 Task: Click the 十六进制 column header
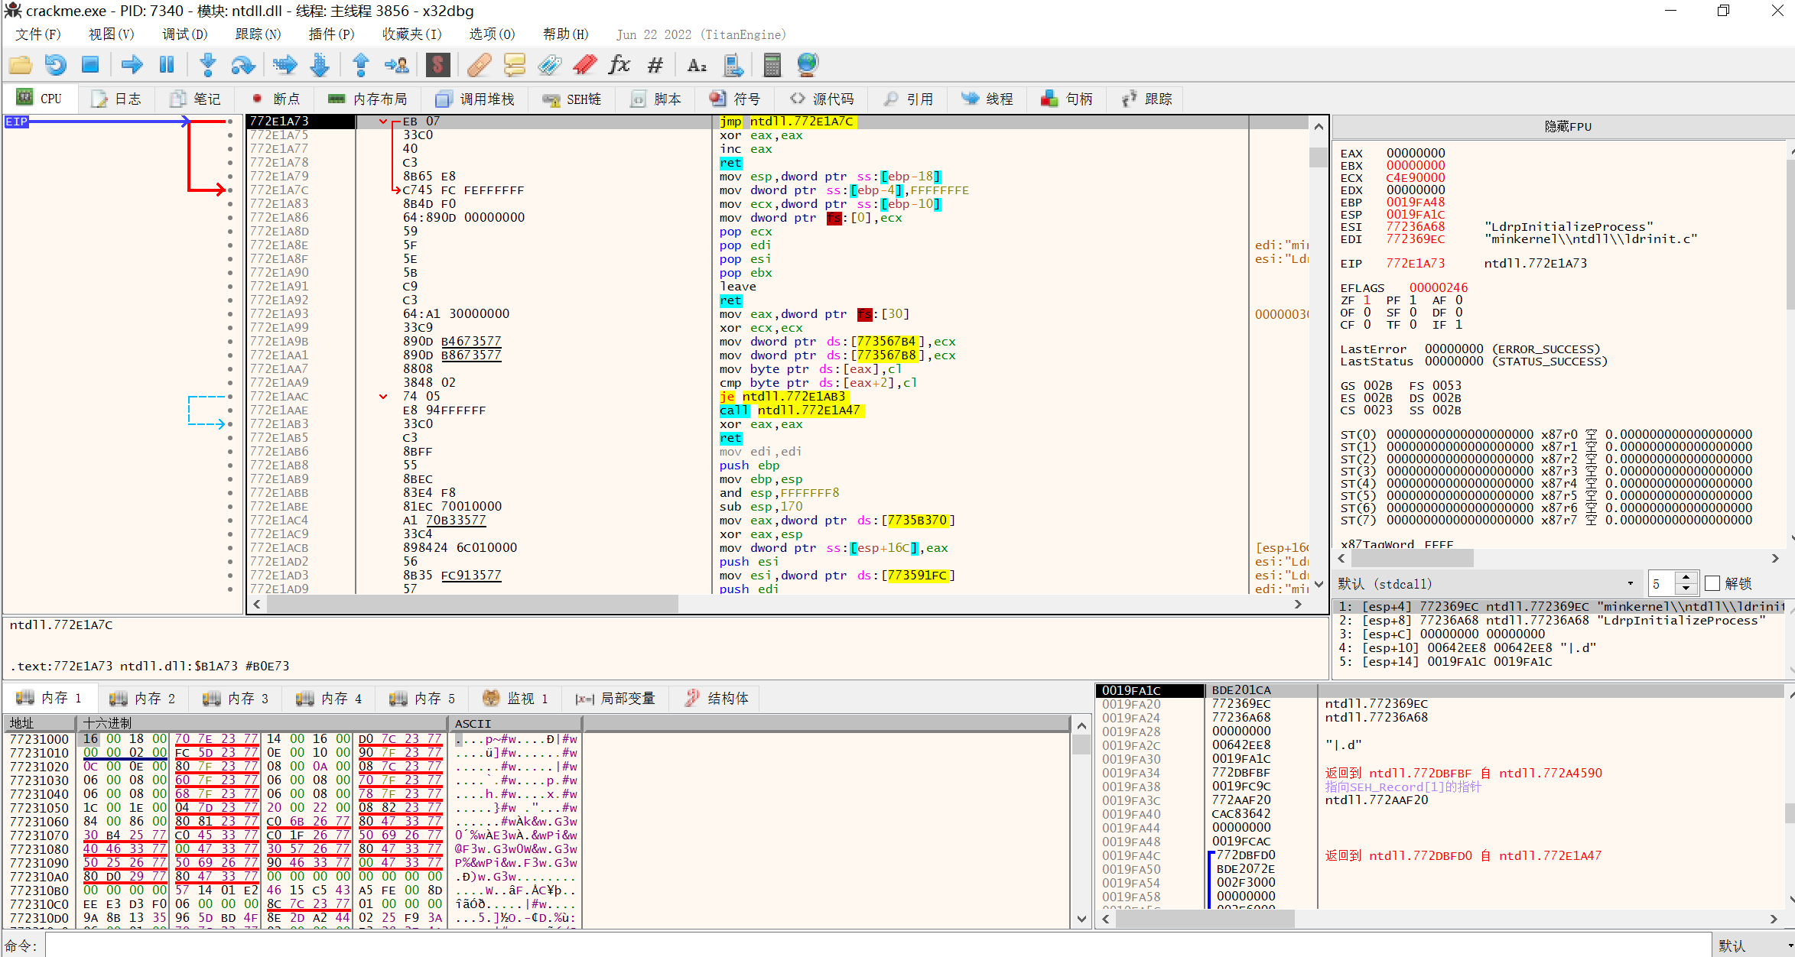(x=262, y=723)
